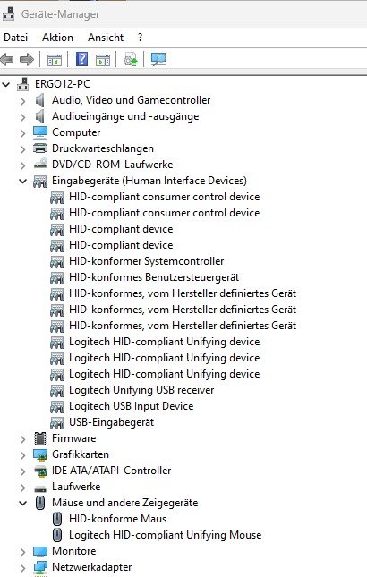This screenshot has height=577, width=367.
Task: Click the Forward arrow toolbar icon
Action: pyautogui.click(x=27, y=59)
